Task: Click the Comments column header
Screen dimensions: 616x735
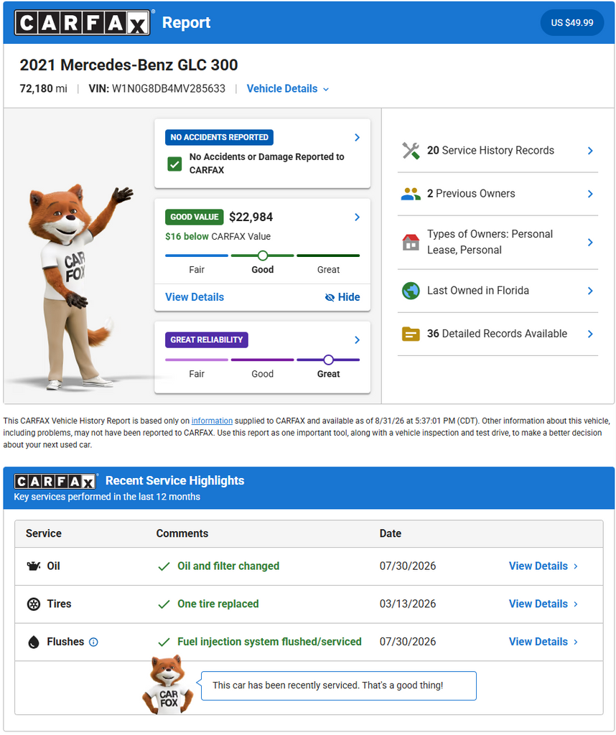Action: (182, 533)
